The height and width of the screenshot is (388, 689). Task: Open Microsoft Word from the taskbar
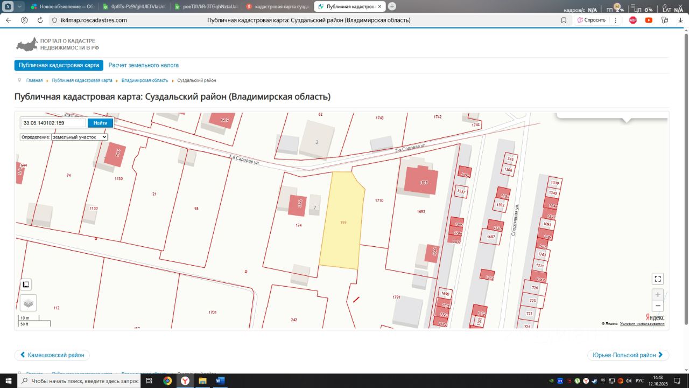click(x=220, y=381)
